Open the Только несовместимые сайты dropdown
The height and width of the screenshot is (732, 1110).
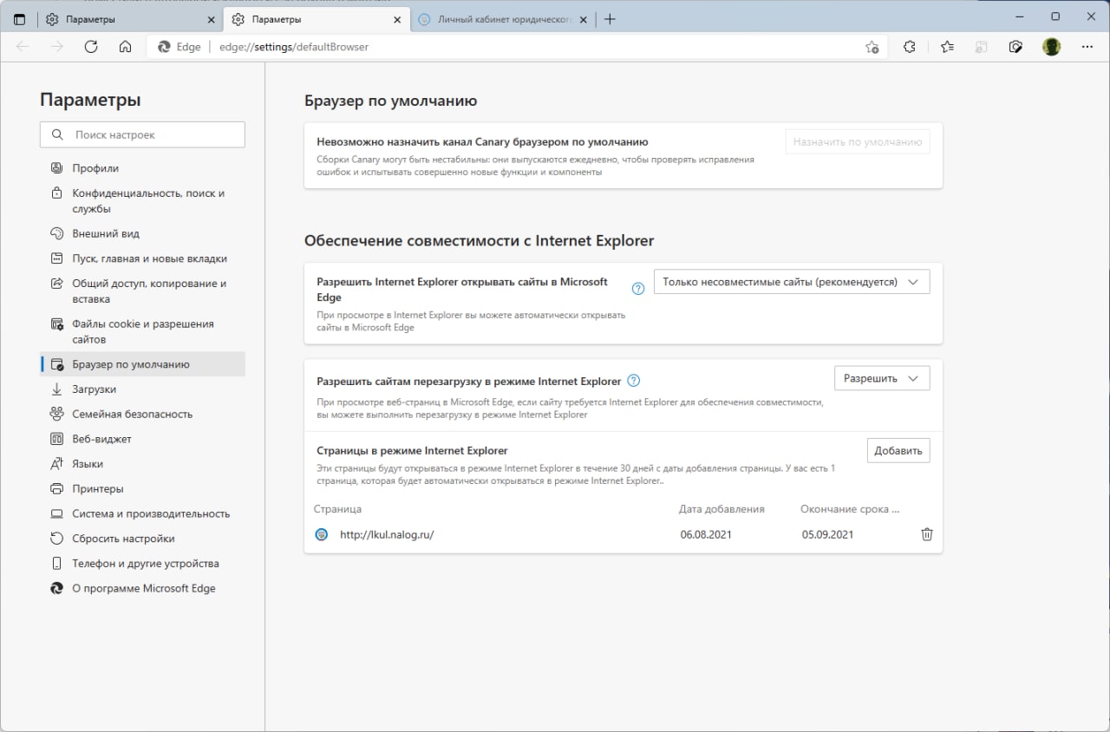(792, 282)
